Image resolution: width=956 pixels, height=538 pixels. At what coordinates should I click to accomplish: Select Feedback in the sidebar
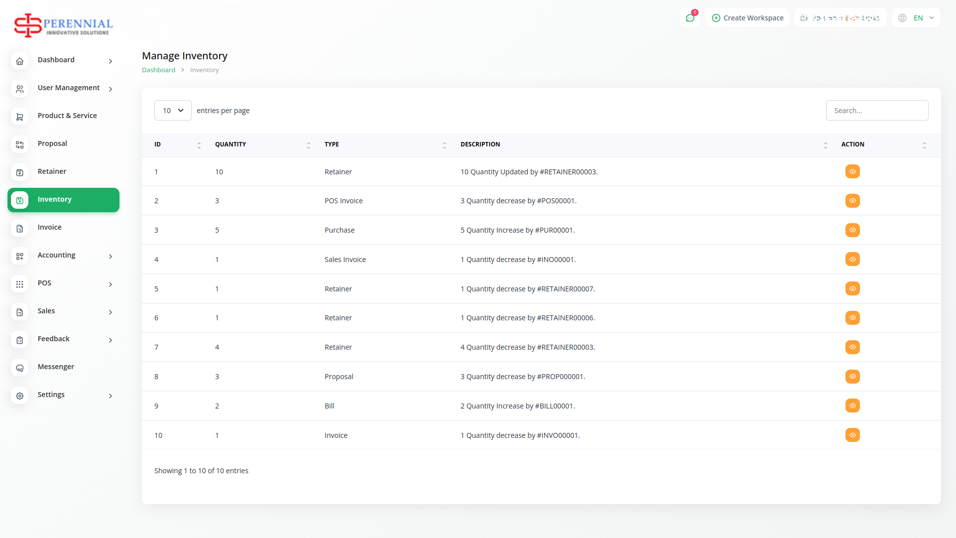click(54, 339)
